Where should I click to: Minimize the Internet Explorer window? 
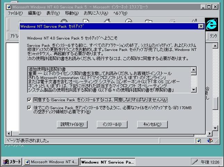203,7
